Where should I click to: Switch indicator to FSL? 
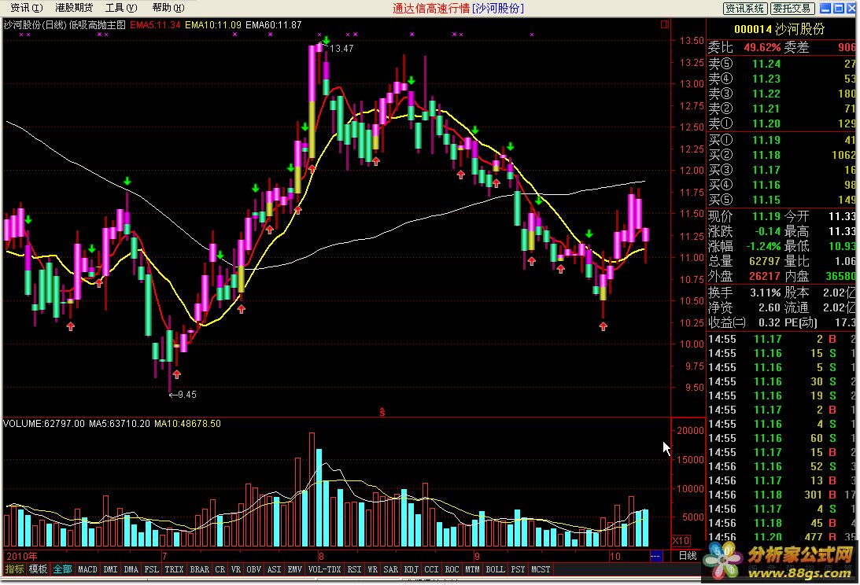(151, 569)
